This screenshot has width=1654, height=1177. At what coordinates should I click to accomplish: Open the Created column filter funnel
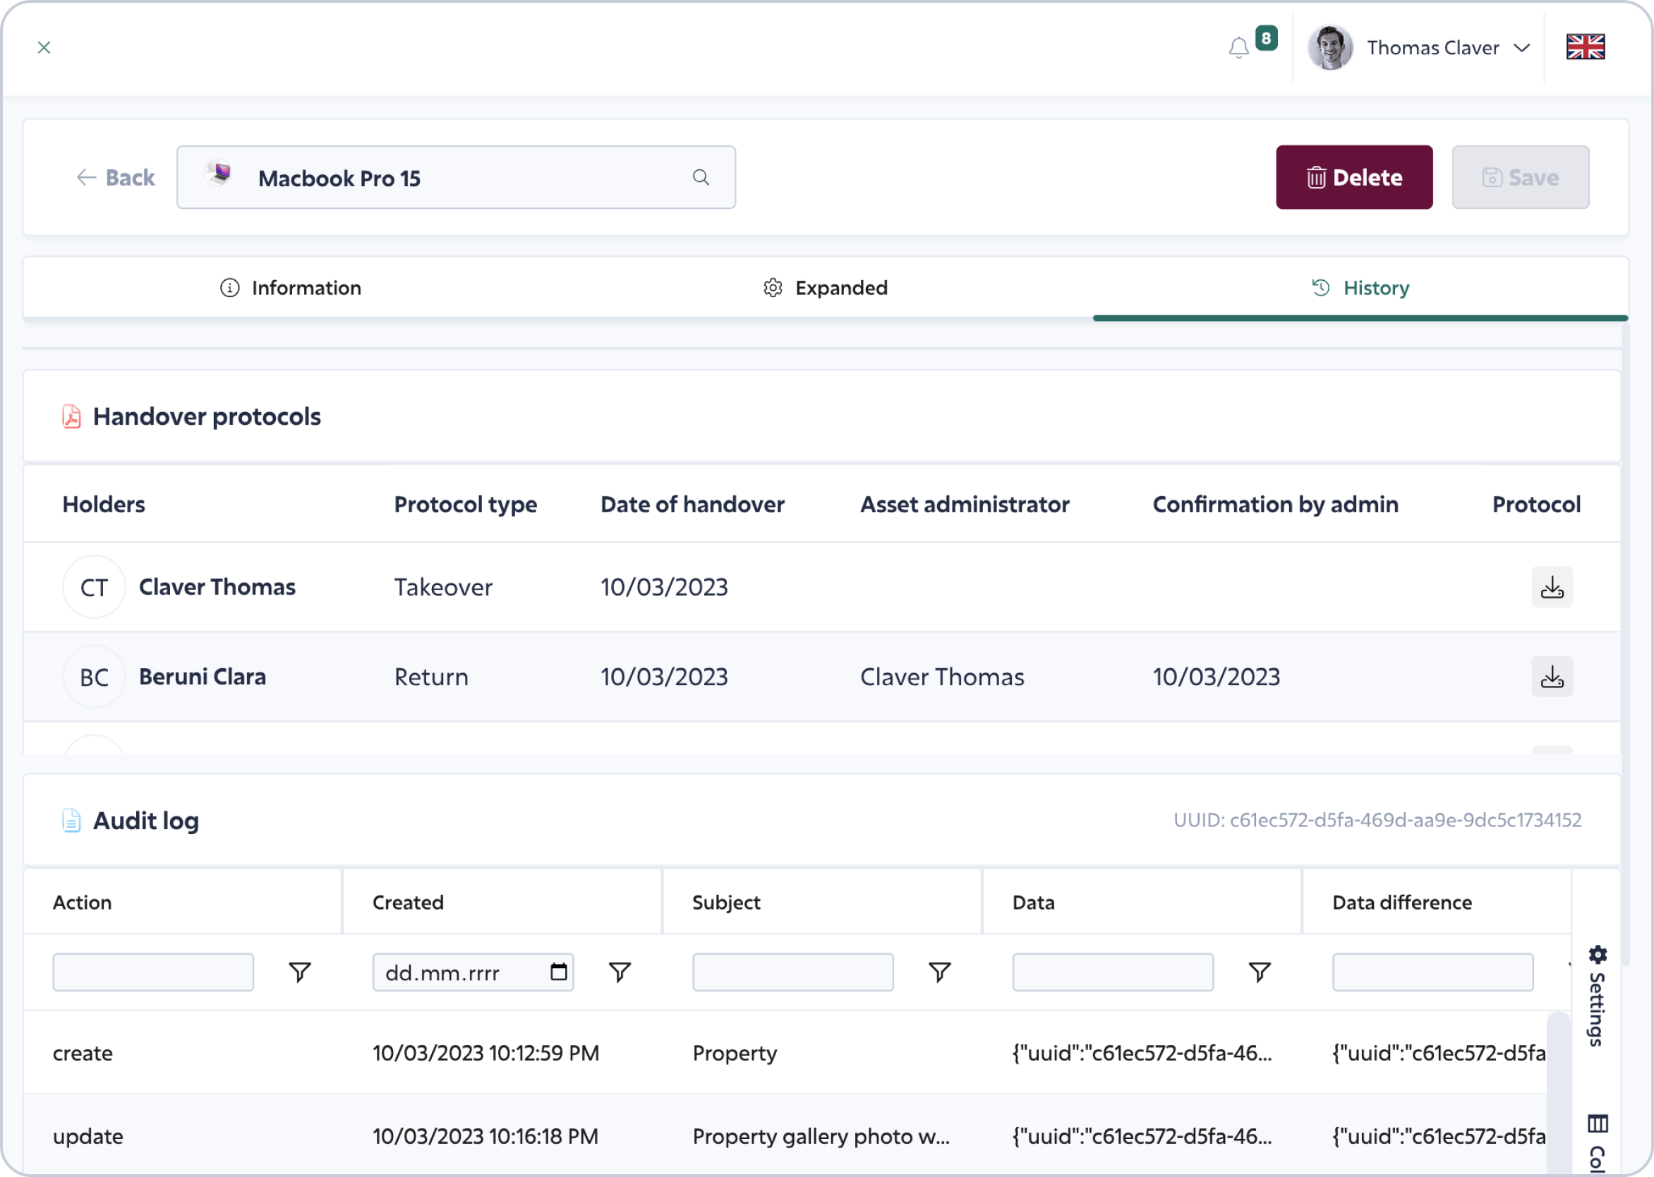pos(620,972)
